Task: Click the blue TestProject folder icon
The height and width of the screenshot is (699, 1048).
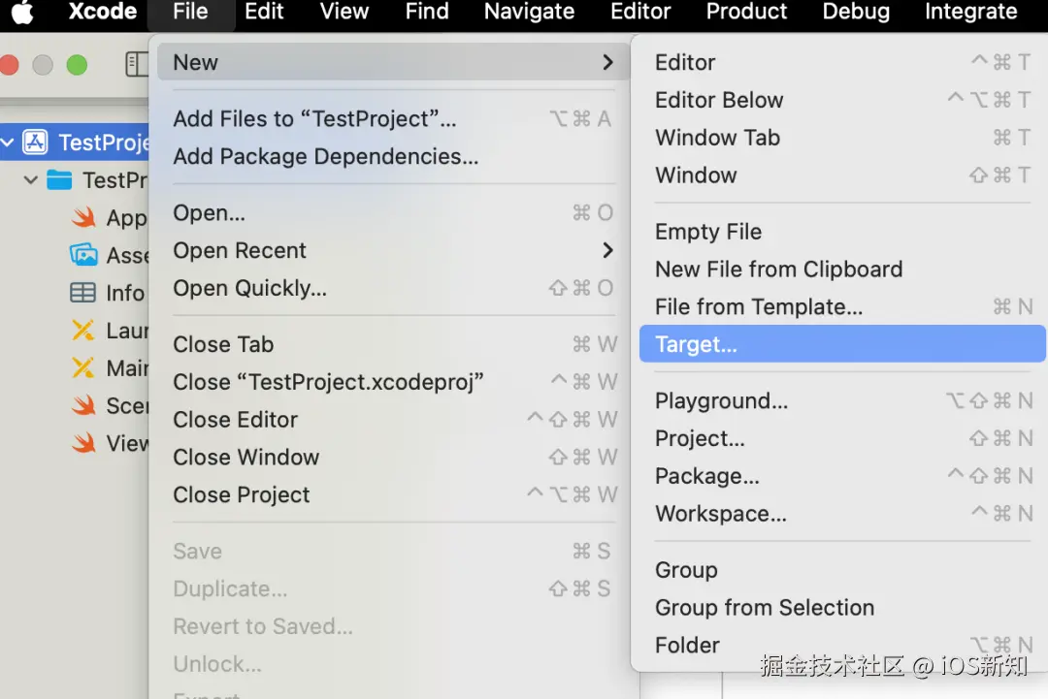Action: (60, 180)
